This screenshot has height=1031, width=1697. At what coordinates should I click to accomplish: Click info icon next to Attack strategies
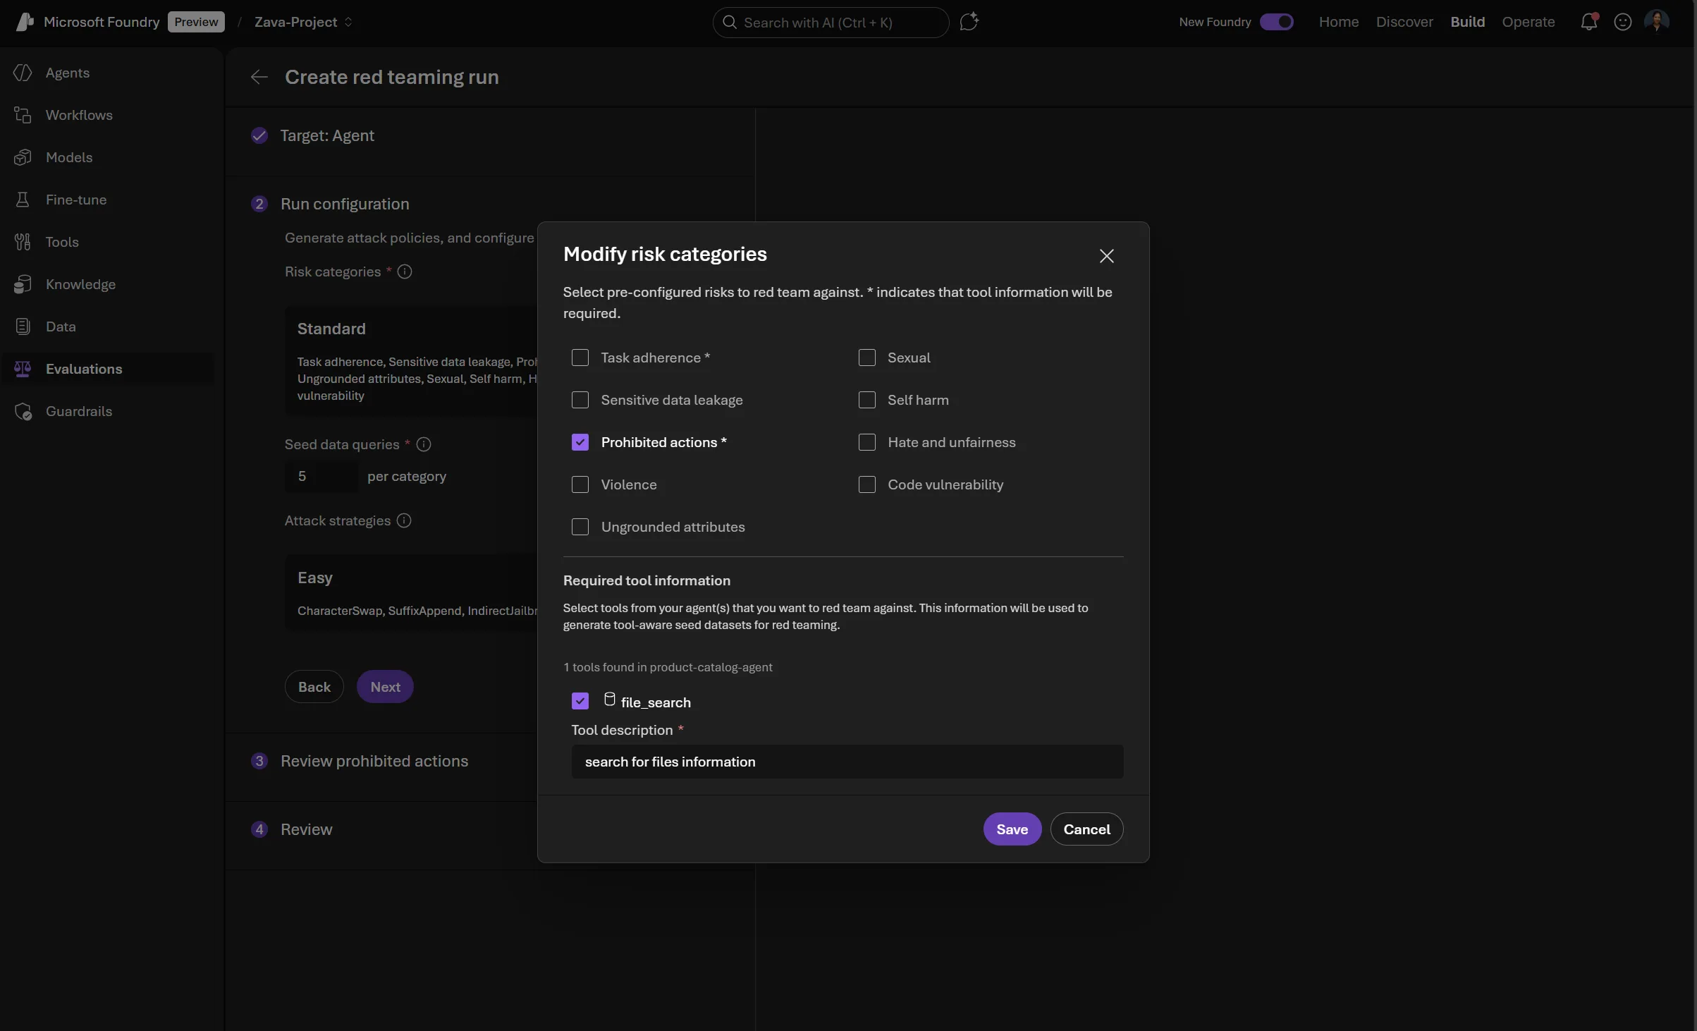(404, 520)
